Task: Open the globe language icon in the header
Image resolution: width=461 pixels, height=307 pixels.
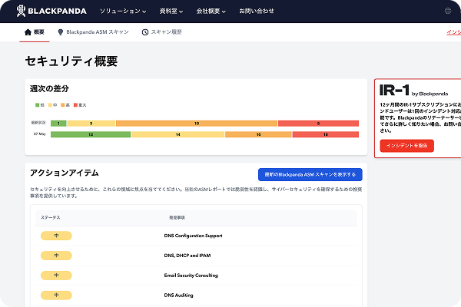Action: (x=448, y=11)
